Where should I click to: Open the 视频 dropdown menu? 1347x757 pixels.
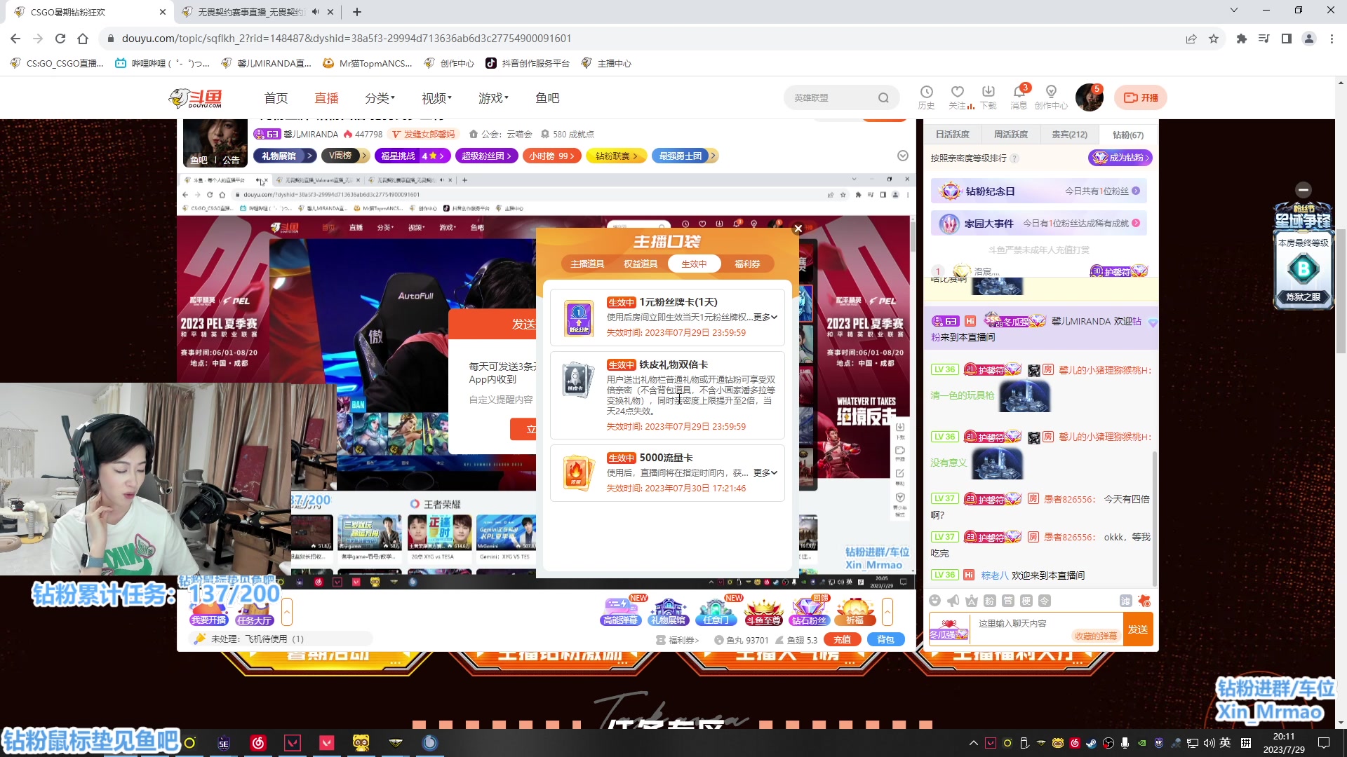point(437,98)
